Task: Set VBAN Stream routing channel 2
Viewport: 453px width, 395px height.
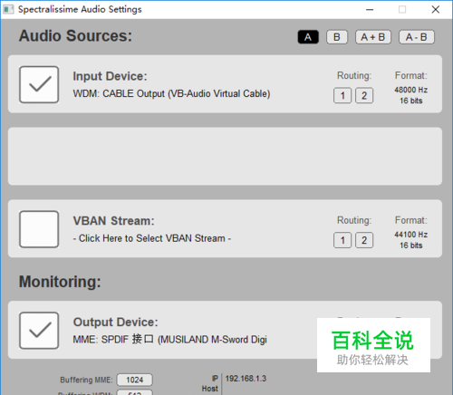Action: 364,240
